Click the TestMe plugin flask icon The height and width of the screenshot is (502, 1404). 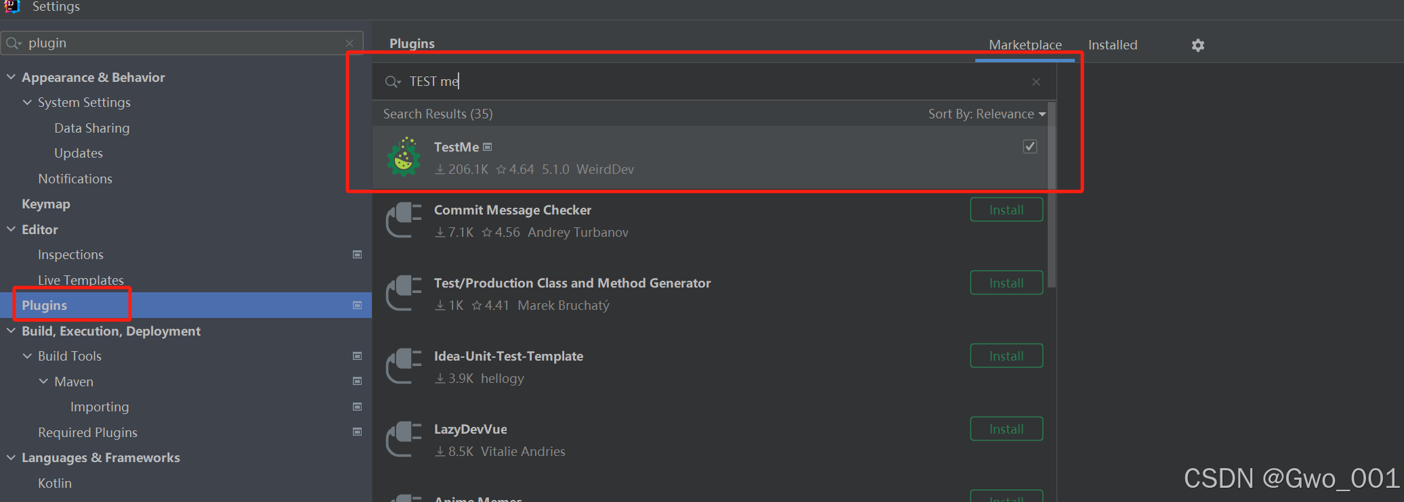tap(404, 157)
